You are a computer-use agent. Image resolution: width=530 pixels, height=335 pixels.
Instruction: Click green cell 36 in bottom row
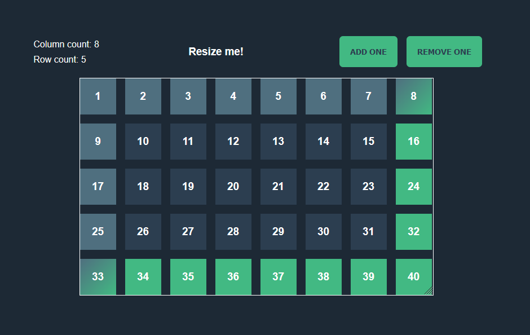pyautogui.click(x=233, y=277)
